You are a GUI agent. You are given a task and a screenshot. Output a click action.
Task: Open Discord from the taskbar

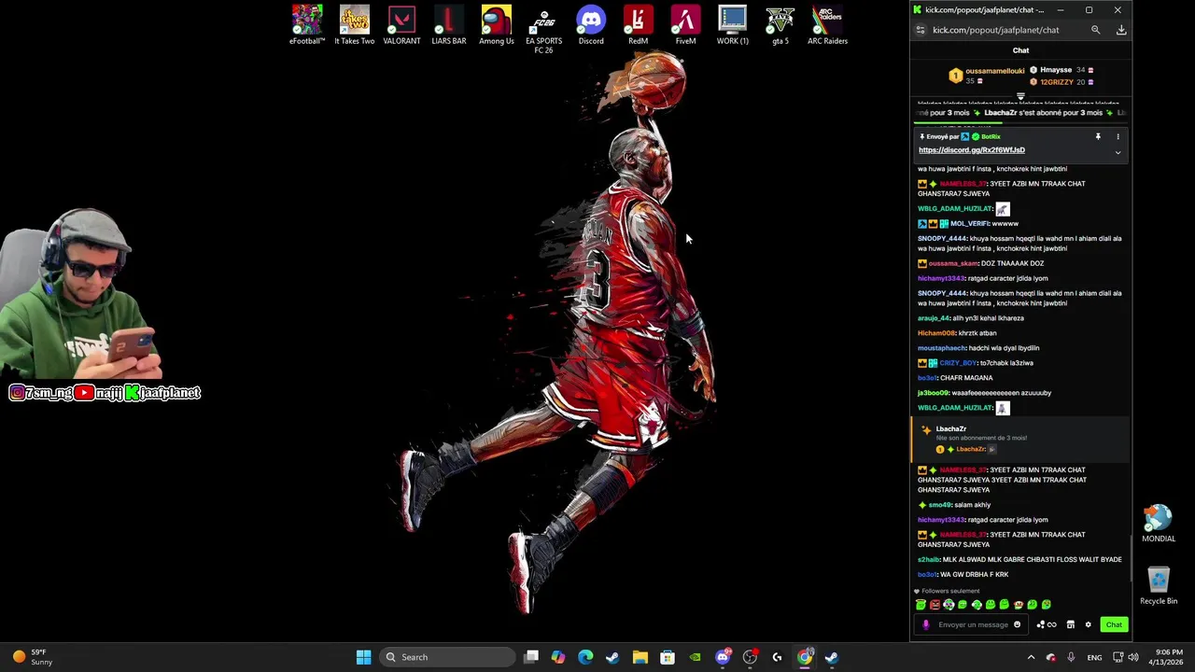click(723, 657)
